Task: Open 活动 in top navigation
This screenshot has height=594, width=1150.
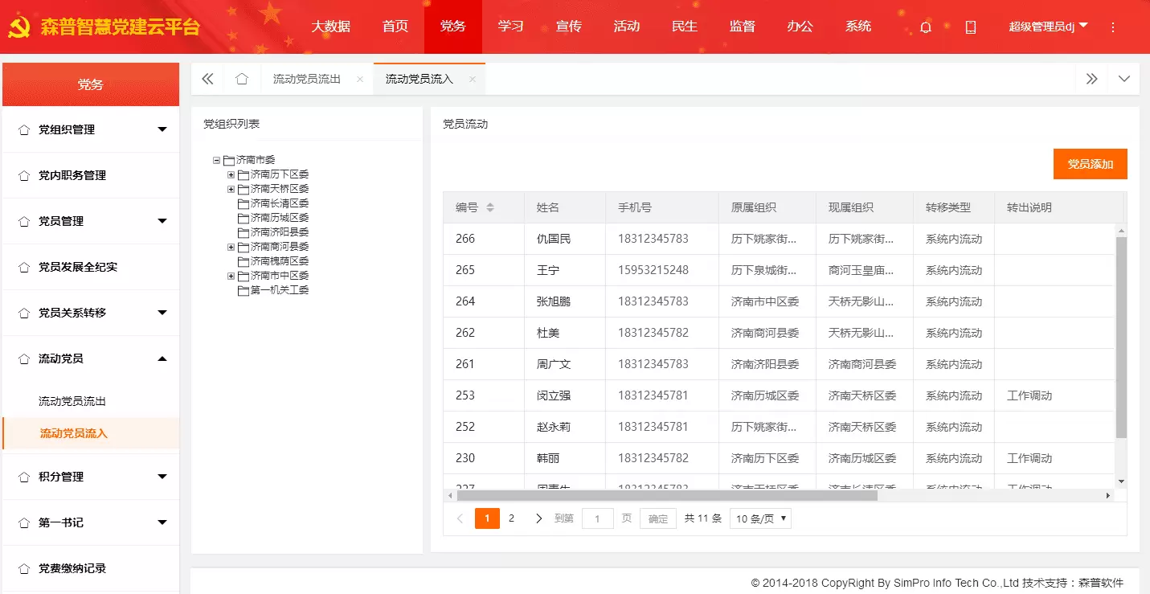Action: coord(627,27)
